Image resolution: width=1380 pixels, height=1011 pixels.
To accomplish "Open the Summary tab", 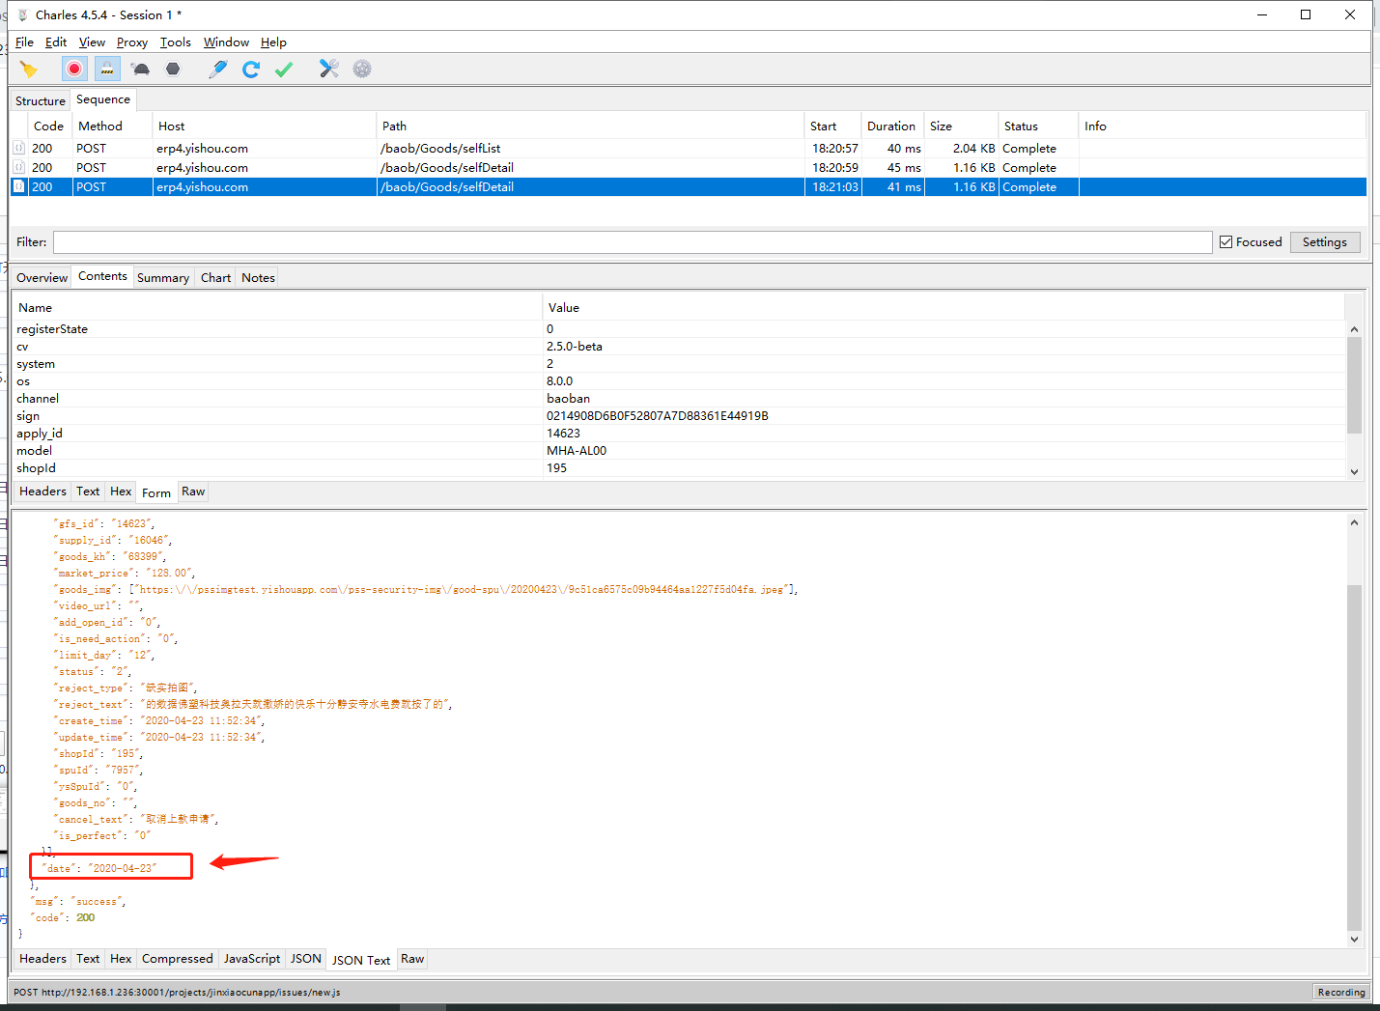I will (163, 278).
